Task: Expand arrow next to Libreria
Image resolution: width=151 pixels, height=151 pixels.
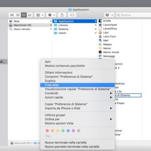Action: click(96, 25)
